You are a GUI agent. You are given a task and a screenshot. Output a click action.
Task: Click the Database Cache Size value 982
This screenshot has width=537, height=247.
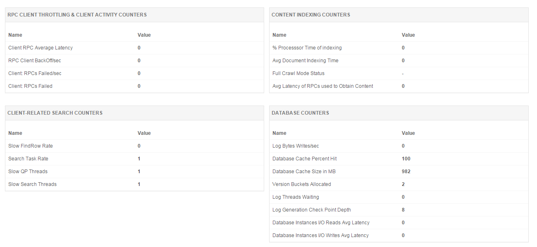tap(406, 172)
